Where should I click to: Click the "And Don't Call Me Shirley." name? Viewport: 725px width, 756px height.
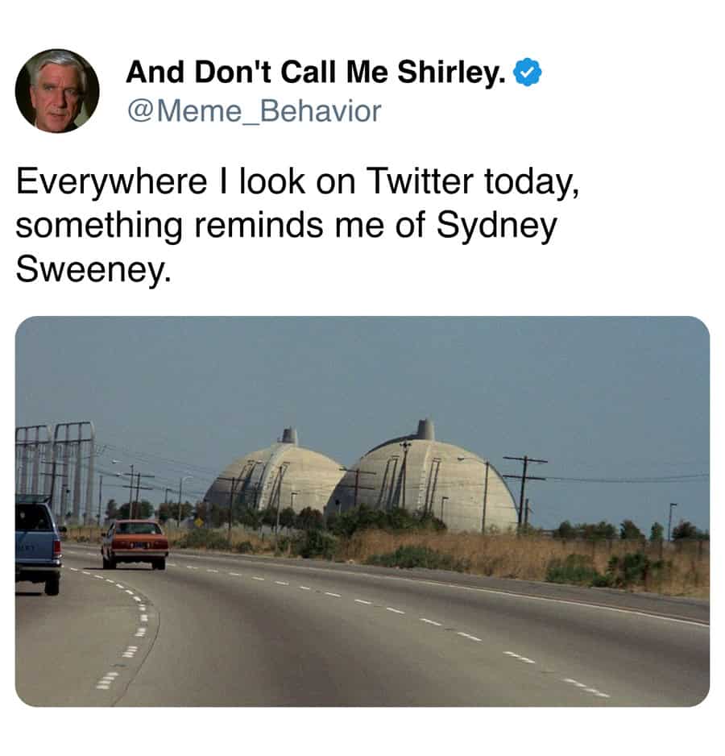click(x=316, y=73)
